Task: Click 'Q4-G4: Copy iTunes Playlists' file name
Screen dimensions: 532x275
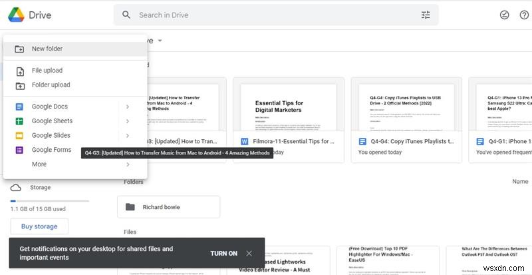Action: [x=412, y=141]
